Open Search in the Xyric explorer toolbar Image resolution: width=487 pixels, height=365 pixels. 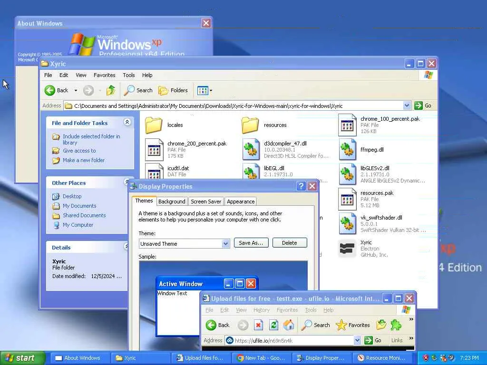tap(138, 90)
